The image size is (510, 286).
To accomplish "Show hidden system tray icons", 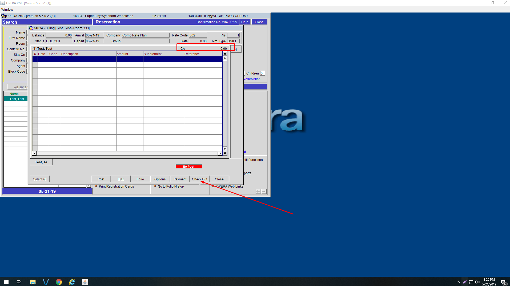I will point(458,282).
